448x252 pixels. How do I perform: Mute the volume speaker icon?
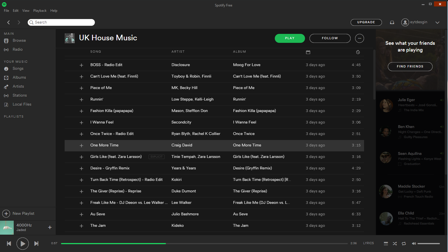(x=414, y=244)
